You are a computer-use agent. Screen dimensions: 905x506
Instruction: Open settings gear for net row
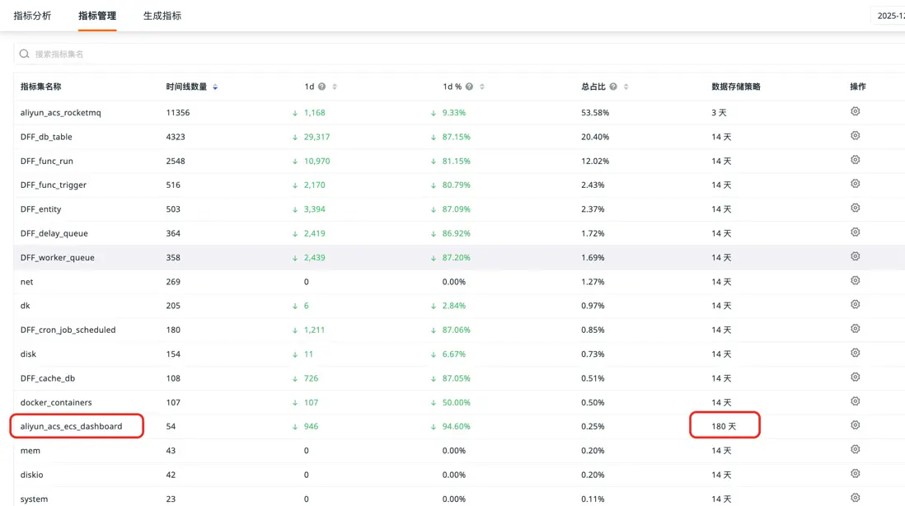click(x=856, y=280)
